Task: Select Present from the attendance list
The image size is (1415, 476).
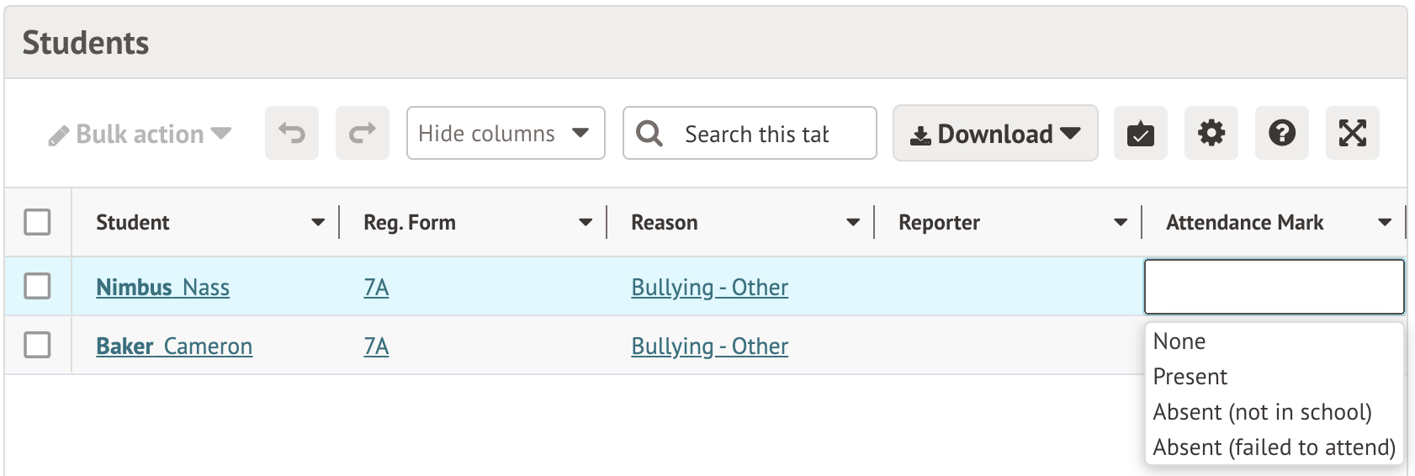Action: tap(1190, 377)
